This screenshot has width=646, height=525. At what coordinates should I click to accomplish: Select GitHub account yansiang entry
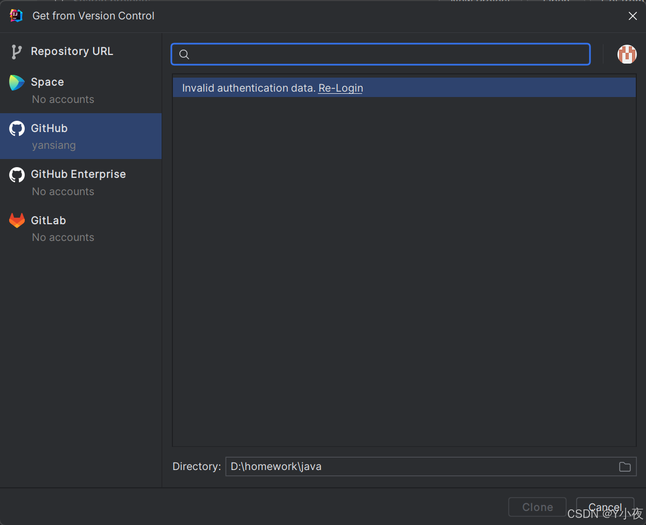point(81,136)
